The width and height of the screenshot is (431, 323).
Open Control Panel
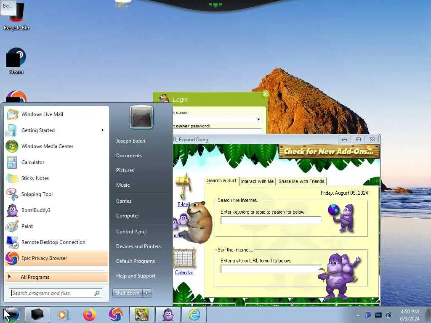[131, 232]
